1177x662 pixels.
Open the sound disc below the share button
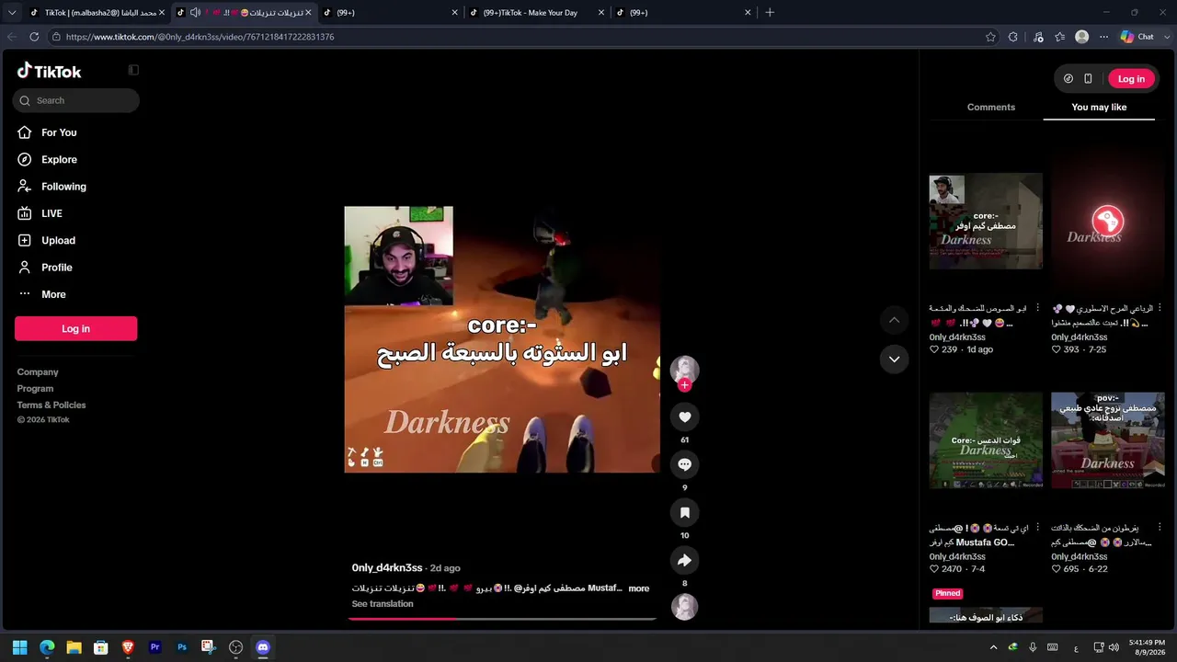[684, 607]
